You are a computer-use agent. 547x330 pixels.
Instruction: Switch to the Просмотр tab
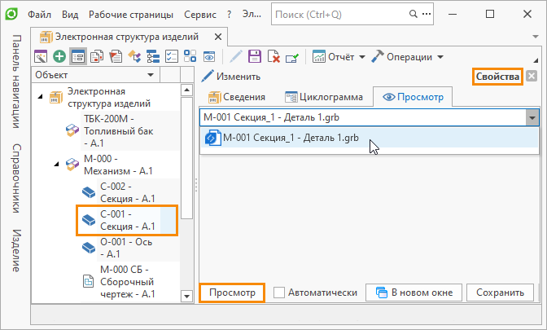coord(413,97)
